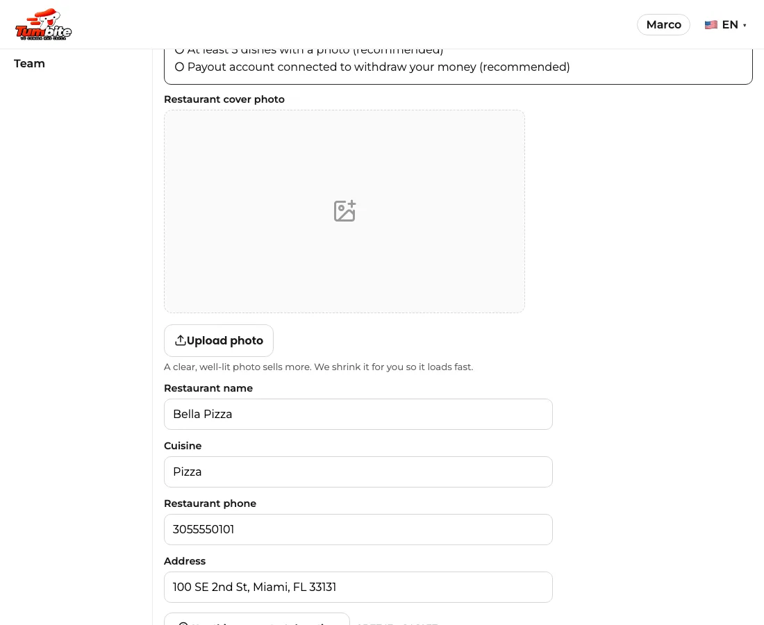Screen dimensions: 764x625
Task: Click the upload arrow icon beside Upload photo
Action: [x=181, y=340]
